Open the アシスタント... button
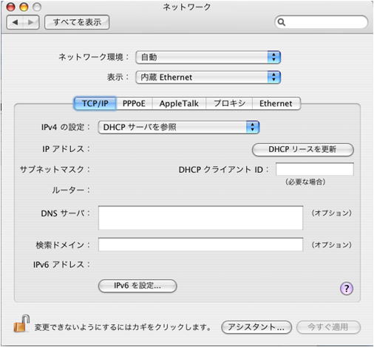The width and height of the screenshot is (374, 347). coord(256,327)
